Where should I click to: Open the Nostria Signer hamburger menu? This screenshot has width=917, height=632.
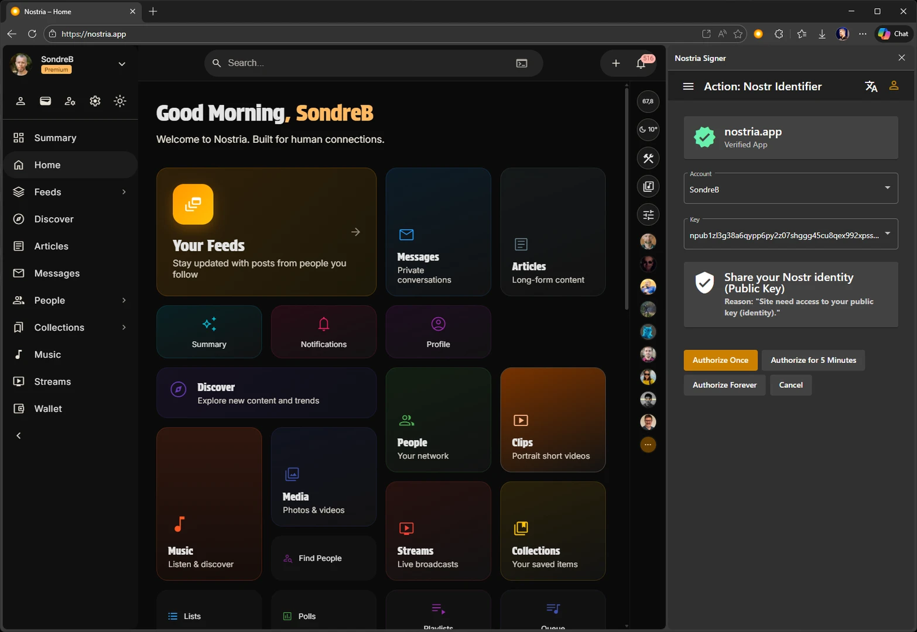coord(688,87)
